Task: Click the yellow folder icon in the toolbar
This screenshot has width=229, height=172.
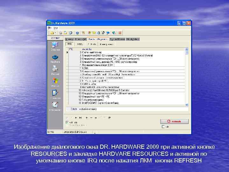Action: coord(52,33)
